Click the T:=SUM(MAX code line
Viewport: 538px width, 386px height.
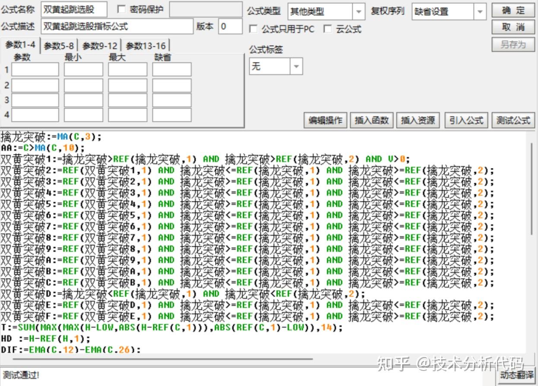pos(172,327)
